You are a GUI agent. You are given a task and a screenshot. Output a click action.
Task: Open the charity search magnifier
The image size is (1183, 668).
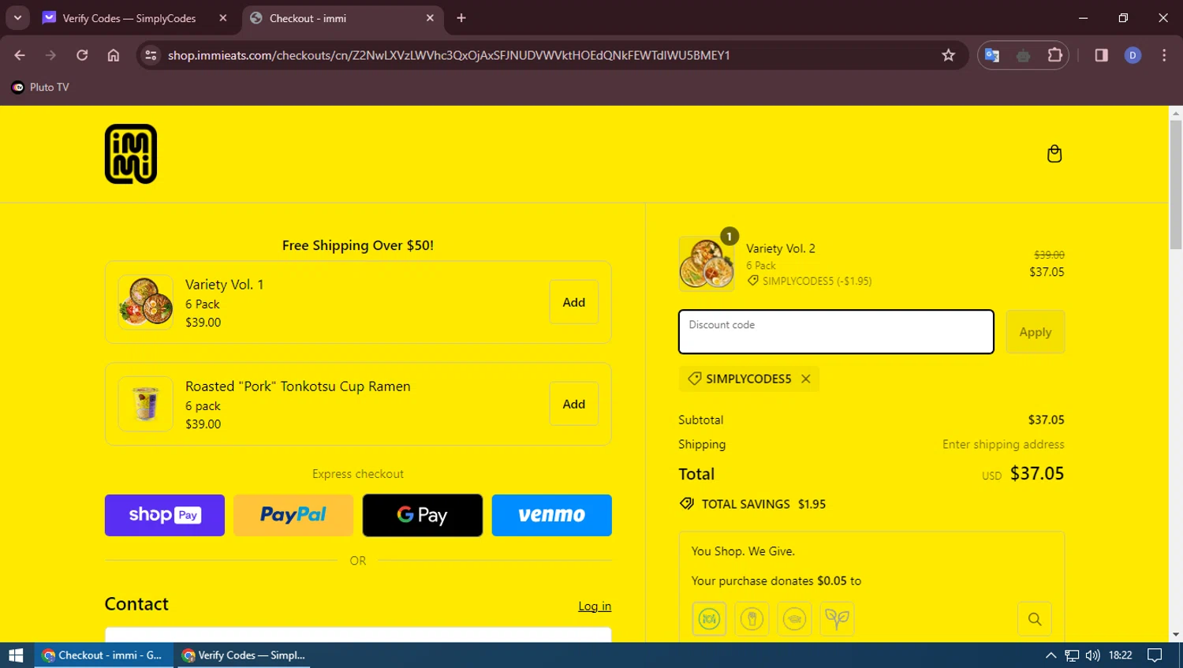(x=1035, y=619)
